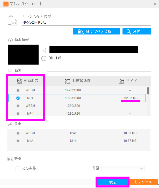The image size is (159, 188).
Task: Click the 動画解像度 resolution frame icon
Action: pyautogui.click(x=68, y=81)
